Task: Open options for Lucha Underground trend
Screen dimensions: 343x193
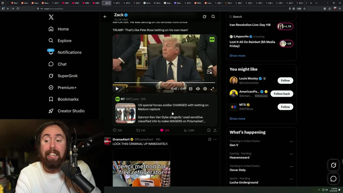Action: point(291,179)
